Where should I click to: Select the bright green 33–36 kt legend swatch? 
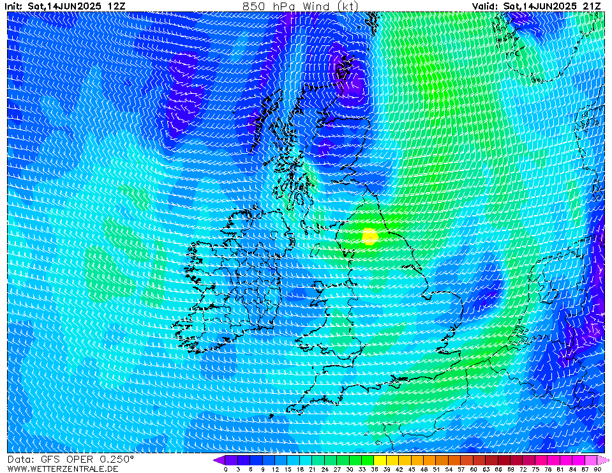pos(368,460)
